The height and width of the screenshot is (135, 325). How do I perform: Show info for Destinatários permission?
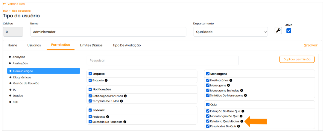click(x=231, y=80)
